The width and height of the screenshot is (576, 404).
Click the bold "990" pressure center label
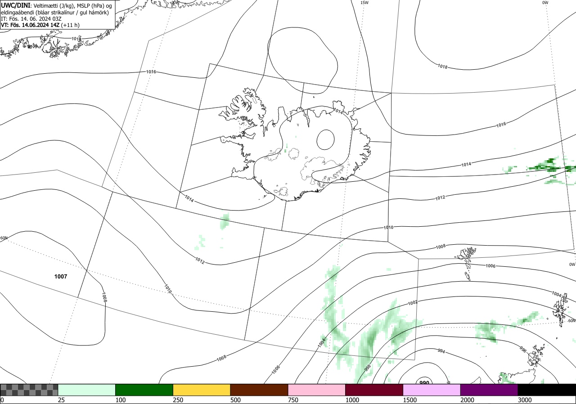pos(424,383)
